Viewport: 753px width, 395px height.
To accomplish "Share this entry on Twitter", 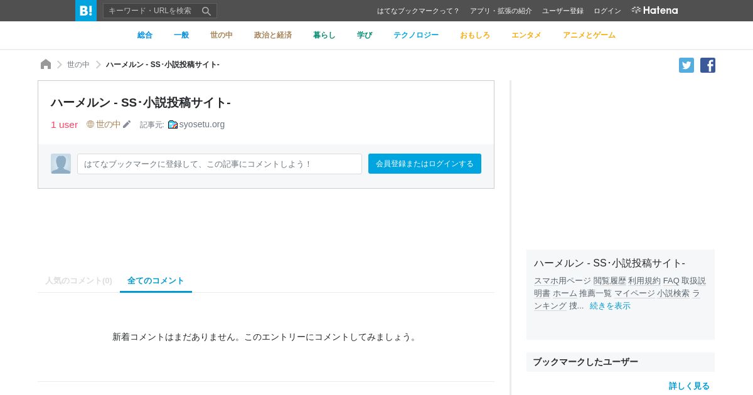I will point(686,65).
